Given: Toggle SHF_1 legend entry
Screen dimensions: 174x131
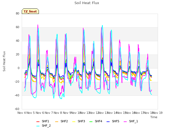Looking at the screenshot, I should click(x=131, y=121).
